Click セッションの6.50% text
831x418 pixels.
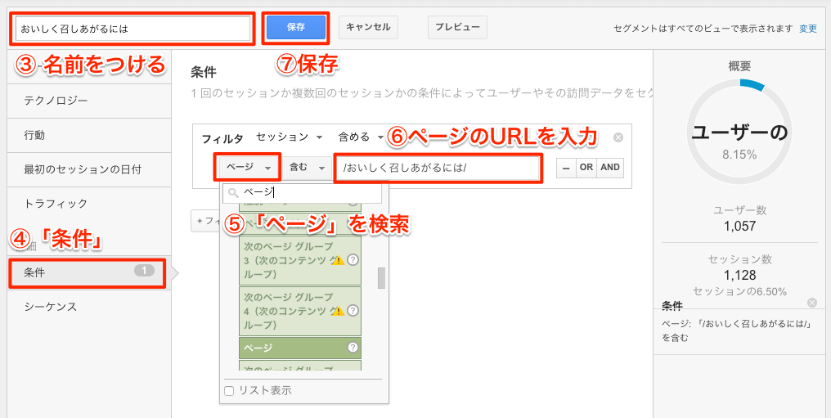pos(740,292)
